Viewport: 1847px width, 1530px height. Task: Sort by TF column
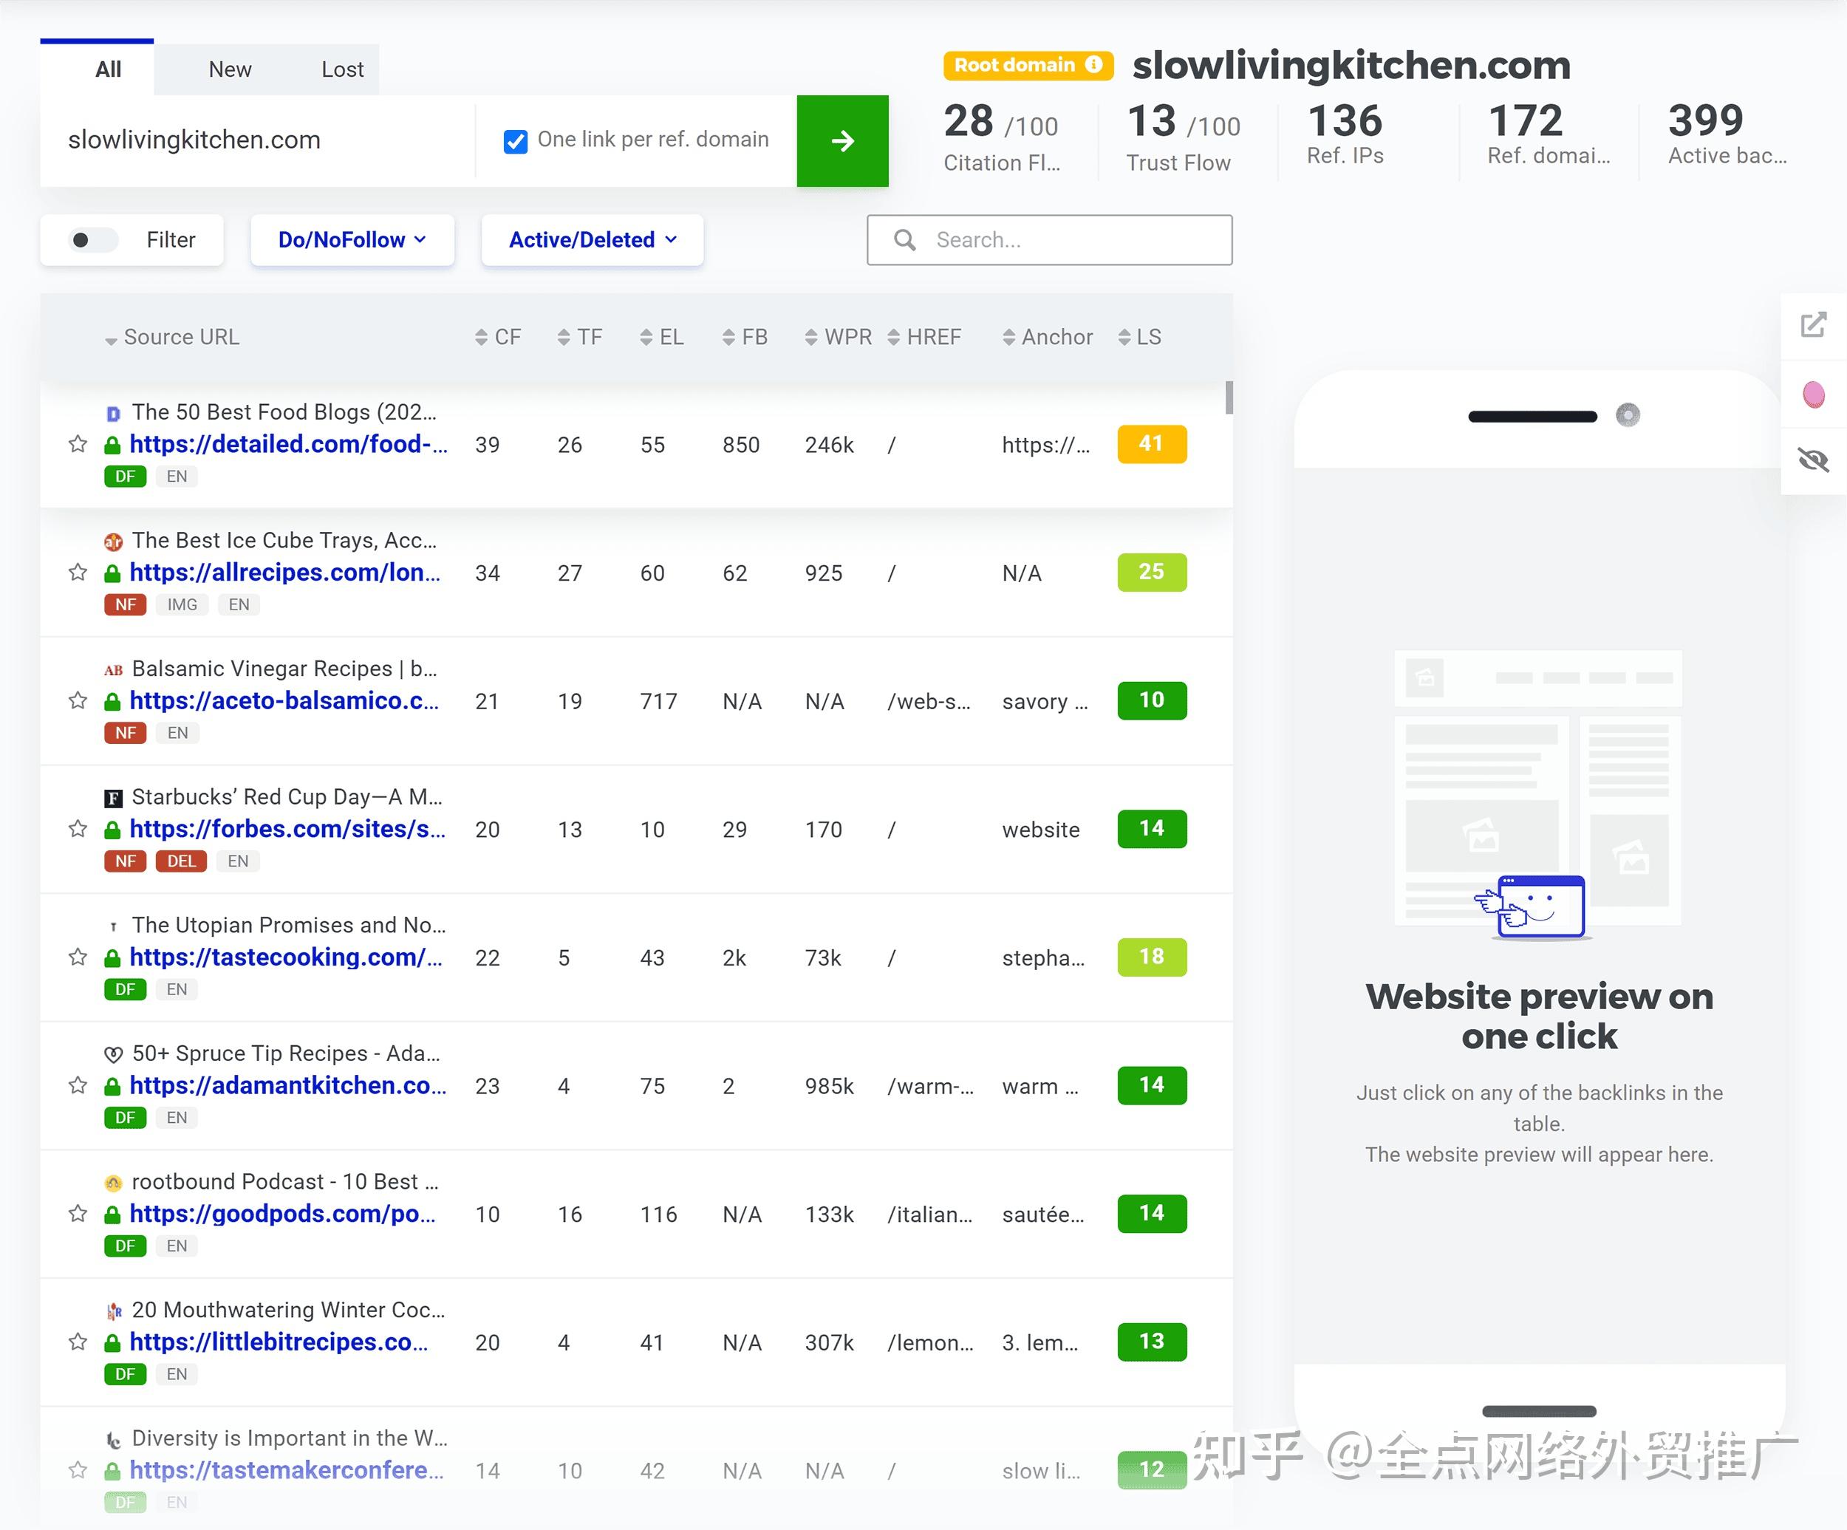click(580, 338)
